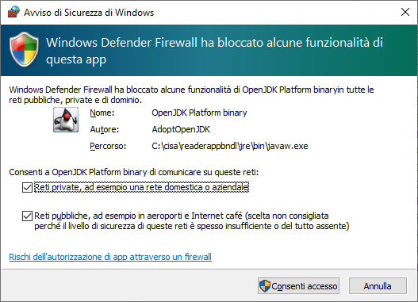Click the Percorso label
The image size is (418, 302).
108,146
